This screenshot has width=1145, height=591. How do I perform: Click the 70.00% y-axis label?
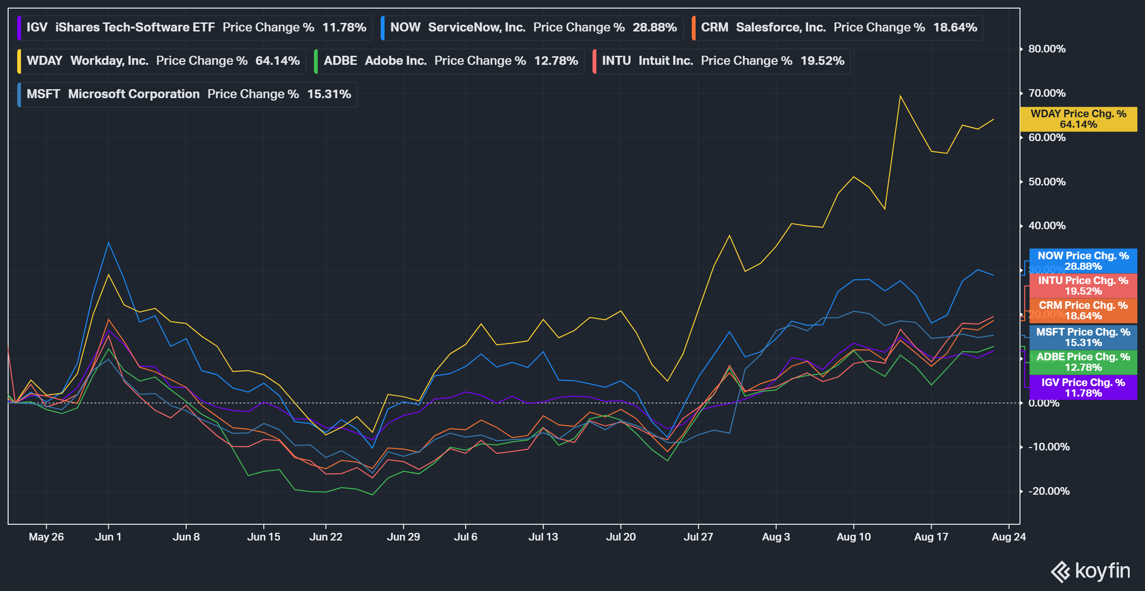click(1047, 93)
